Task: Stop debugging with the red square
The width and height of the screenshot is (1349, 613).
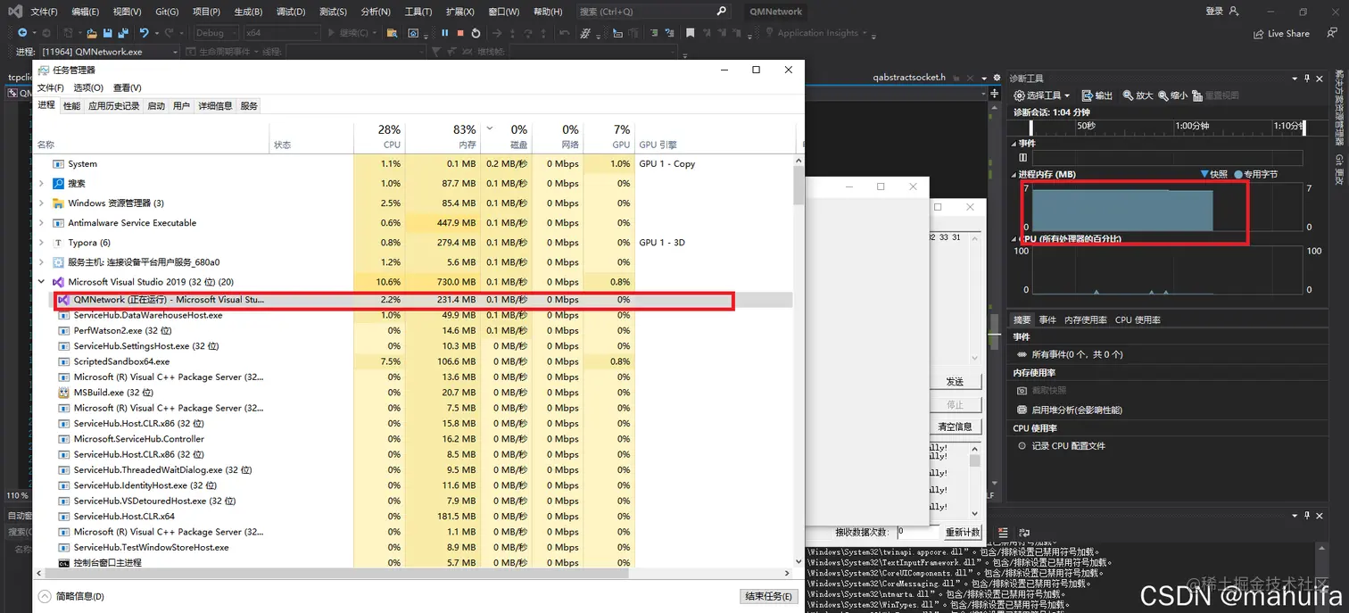Action: pos(460,33)
